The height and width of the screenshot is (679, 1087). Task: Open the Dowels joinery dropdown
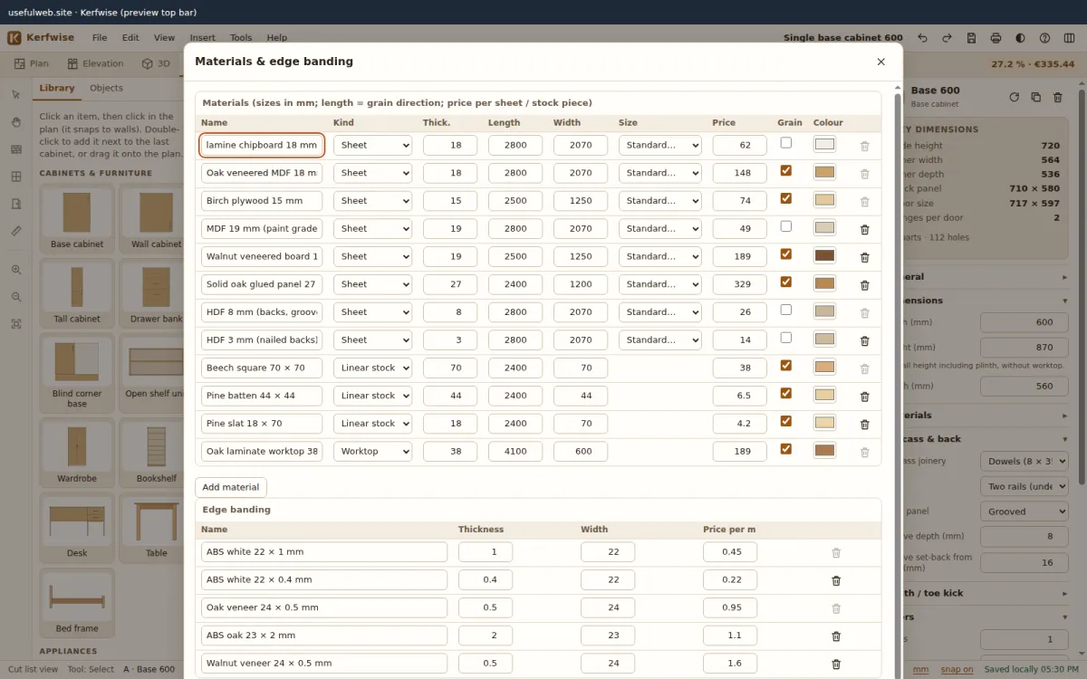point(1024,462)
